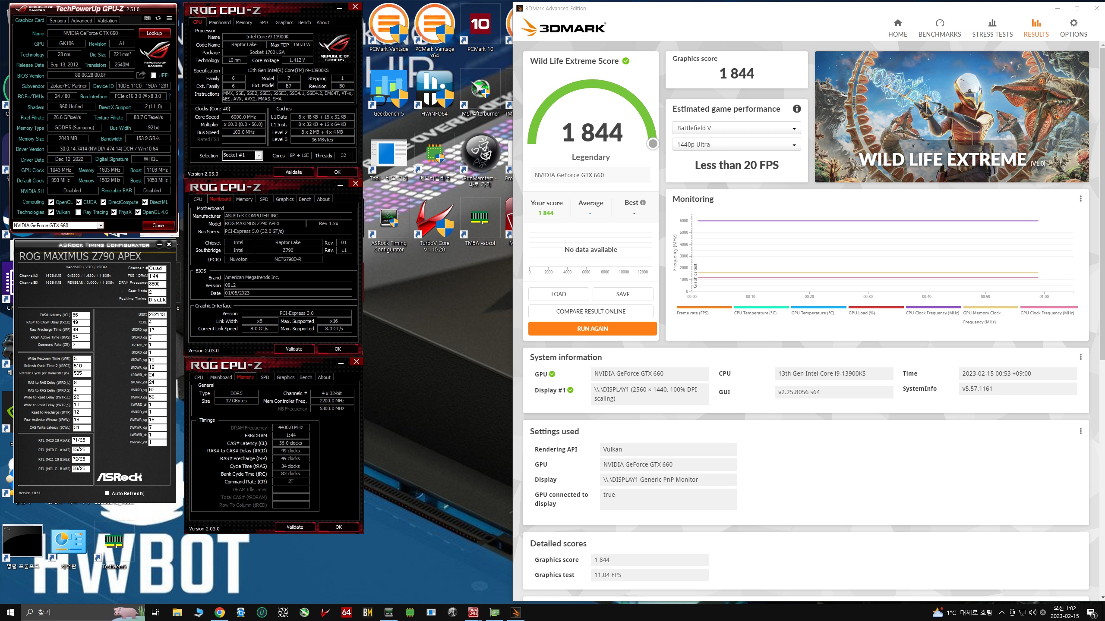
Task: Open the System information three-dot menu
Action: [1080, 357]
